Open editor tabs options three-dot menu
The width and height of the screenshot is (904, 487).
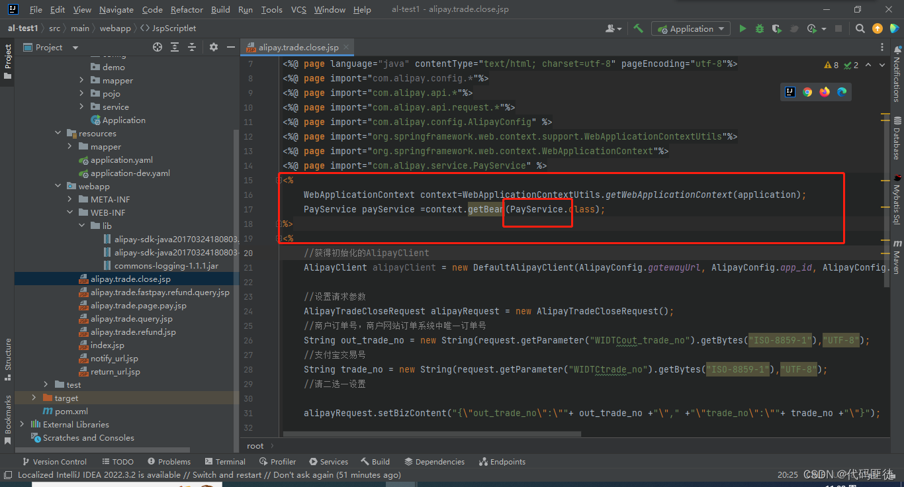click(883, 47)
